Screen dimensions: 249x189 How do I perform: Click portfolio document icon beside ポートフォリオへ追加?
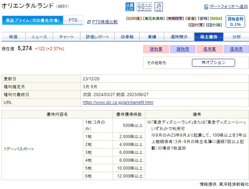click(x=206, y=7)
